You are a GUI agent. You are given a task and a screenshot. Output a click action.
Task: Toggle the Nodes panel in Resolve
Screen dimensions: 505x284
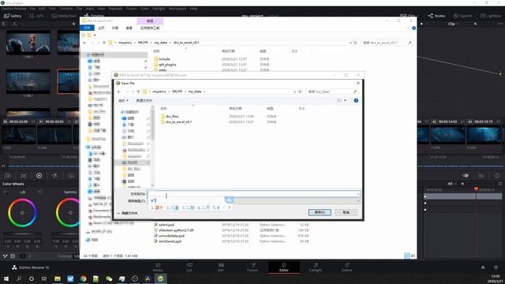pos(436,16)
